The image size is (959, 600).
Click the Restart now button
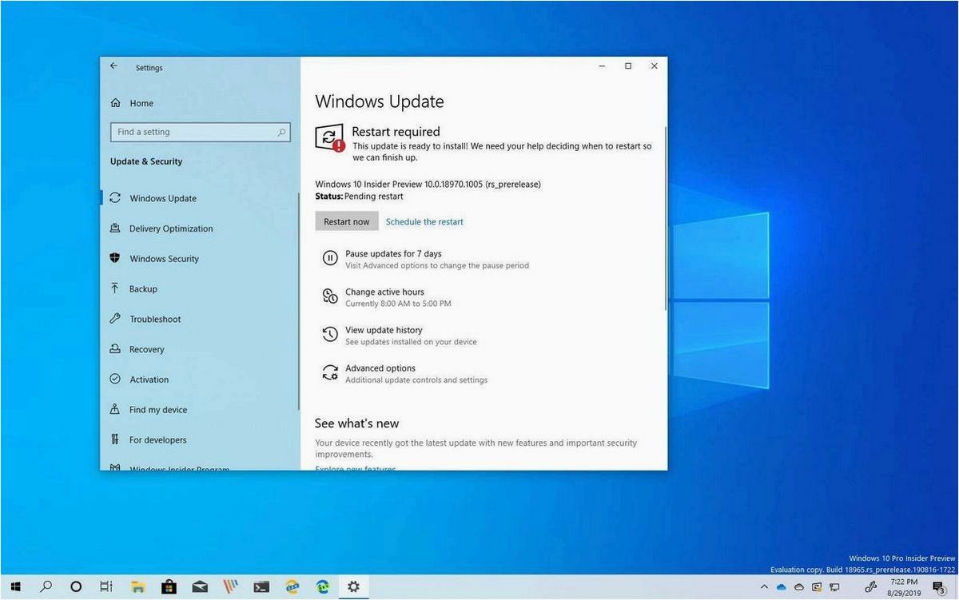(x=347, y=221)
